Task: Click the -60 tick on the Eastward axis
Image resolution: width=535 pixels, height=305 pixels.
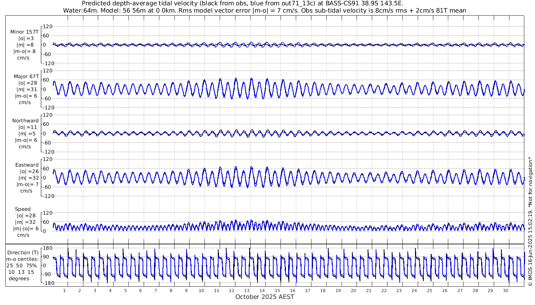Action: tap(47, 187)
